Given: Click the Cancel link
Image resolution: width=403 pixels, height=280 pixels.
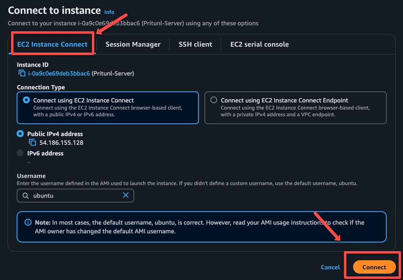Looking at the screenshot, I should tap(330, 267).
